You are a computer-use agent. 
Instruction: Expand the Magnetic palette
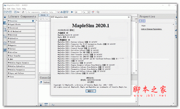(x=21, y=45)
